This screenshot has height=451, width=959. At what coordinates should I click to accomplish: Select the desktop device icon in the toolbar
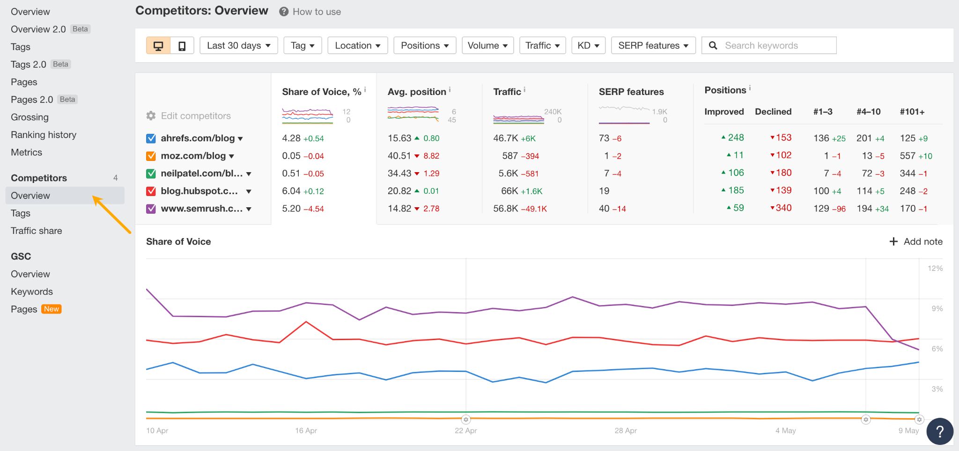pyautogui.click(x=158, y=45)
